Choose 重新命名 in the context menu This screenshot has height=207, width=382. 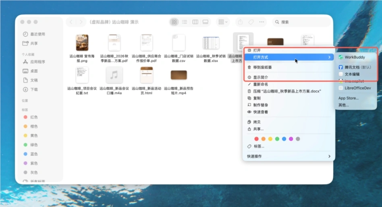pos(289,84)
